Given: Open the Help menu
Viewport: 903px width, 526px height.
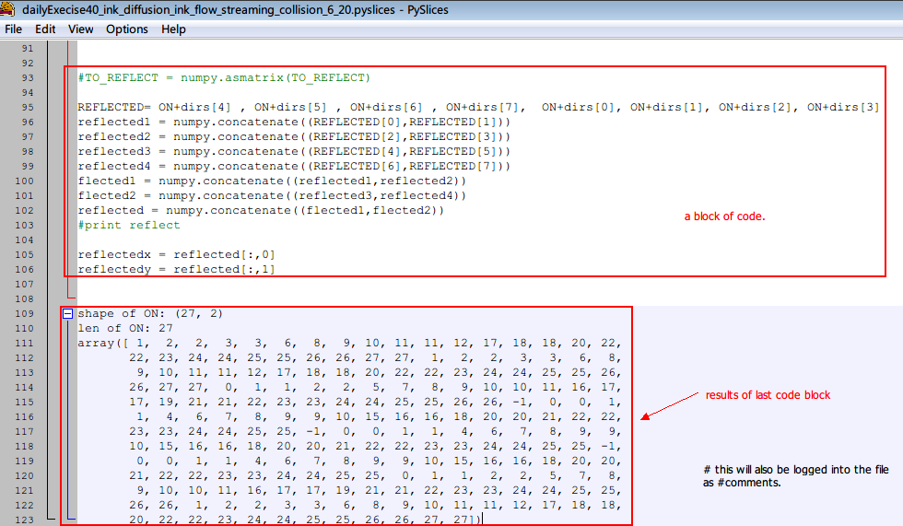Looking at the screenshot, I should click(173, 29).
